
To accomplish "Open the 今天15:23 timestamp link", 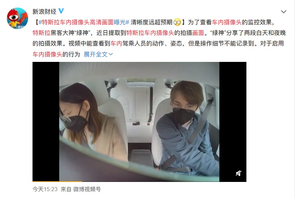I will [45, 189].
